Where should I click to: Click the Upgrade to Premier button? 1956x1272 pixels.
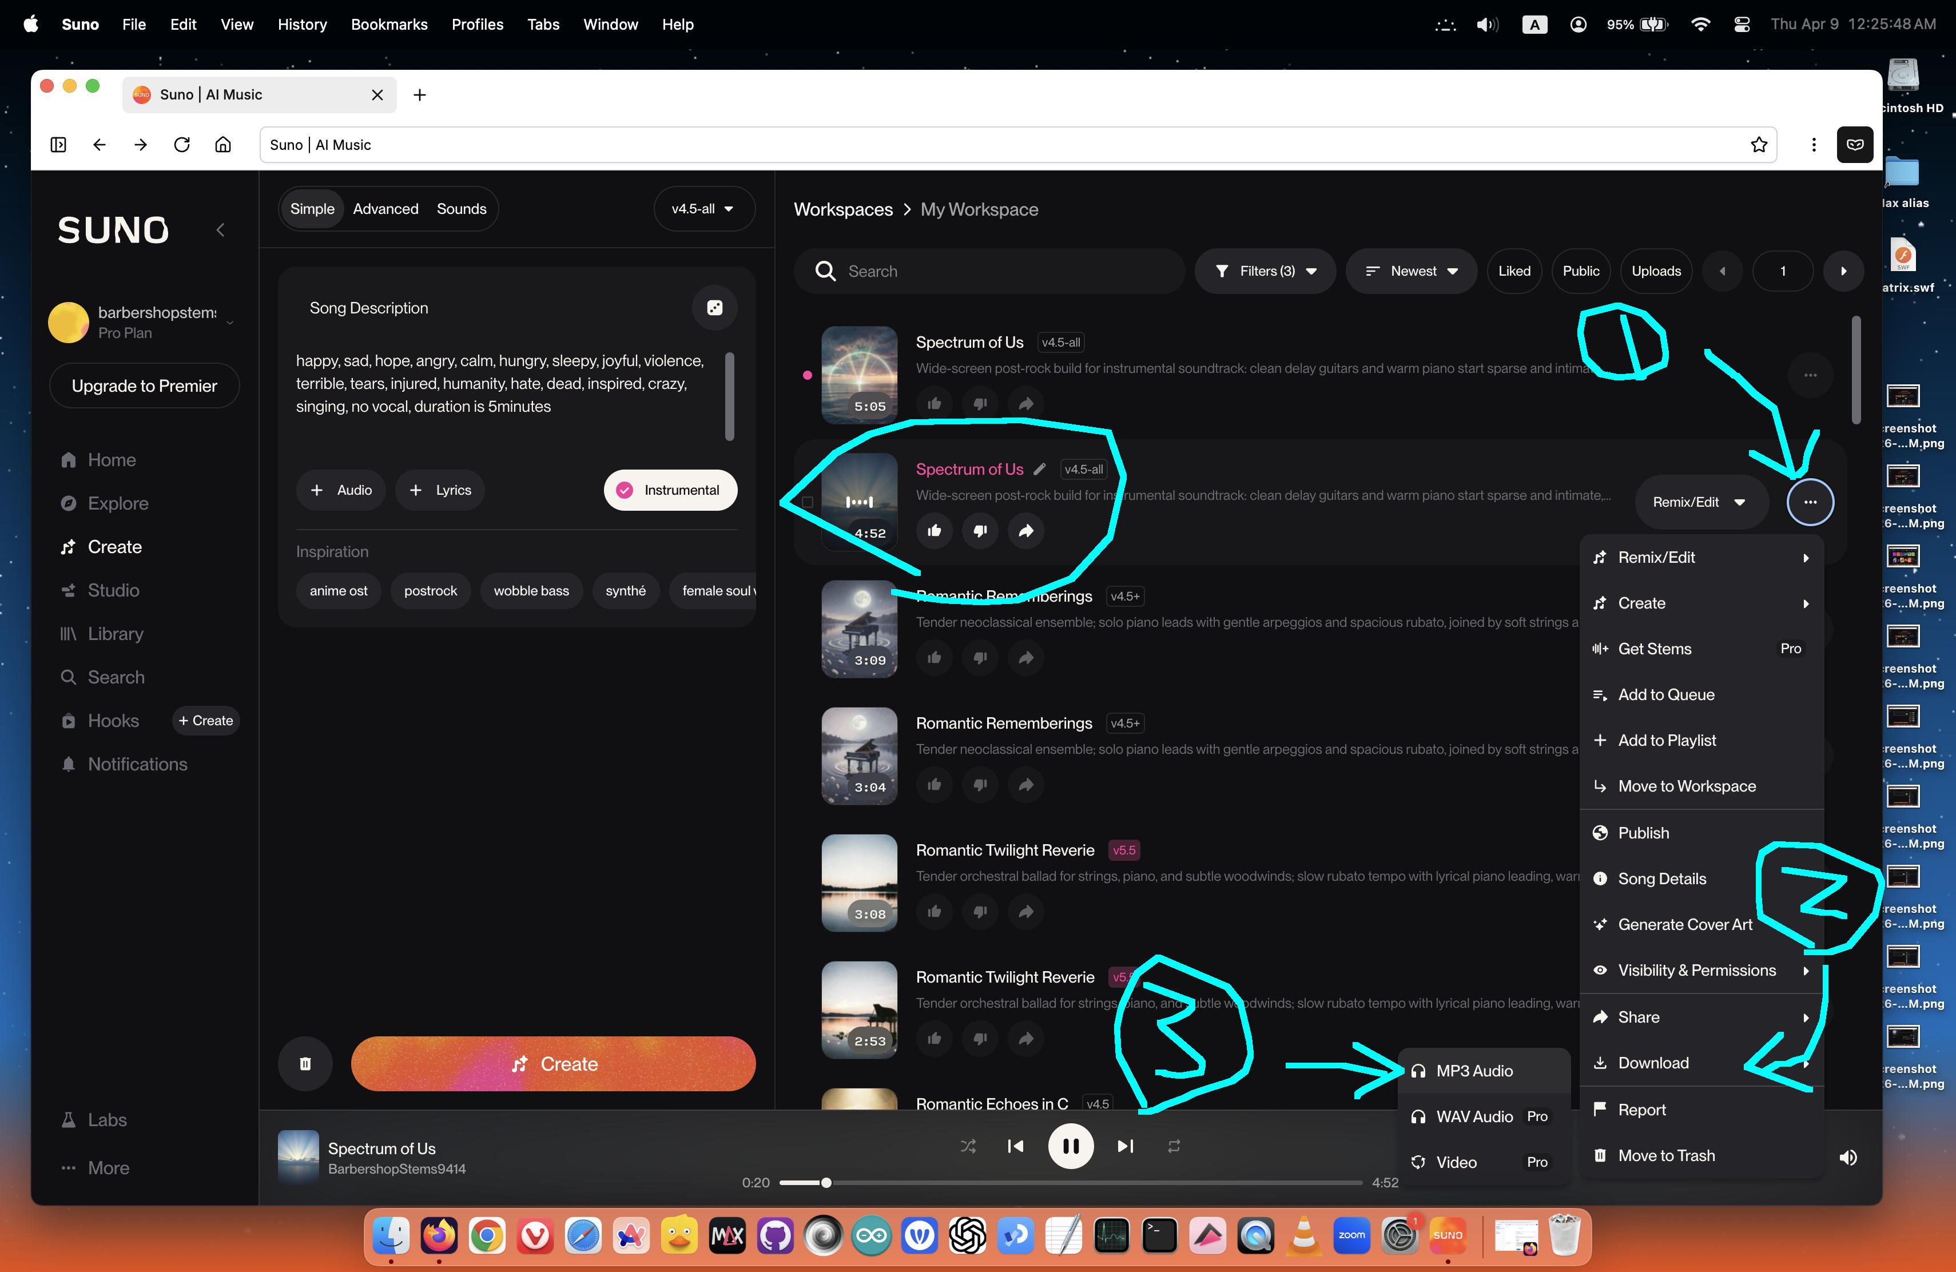click(144, 385)
